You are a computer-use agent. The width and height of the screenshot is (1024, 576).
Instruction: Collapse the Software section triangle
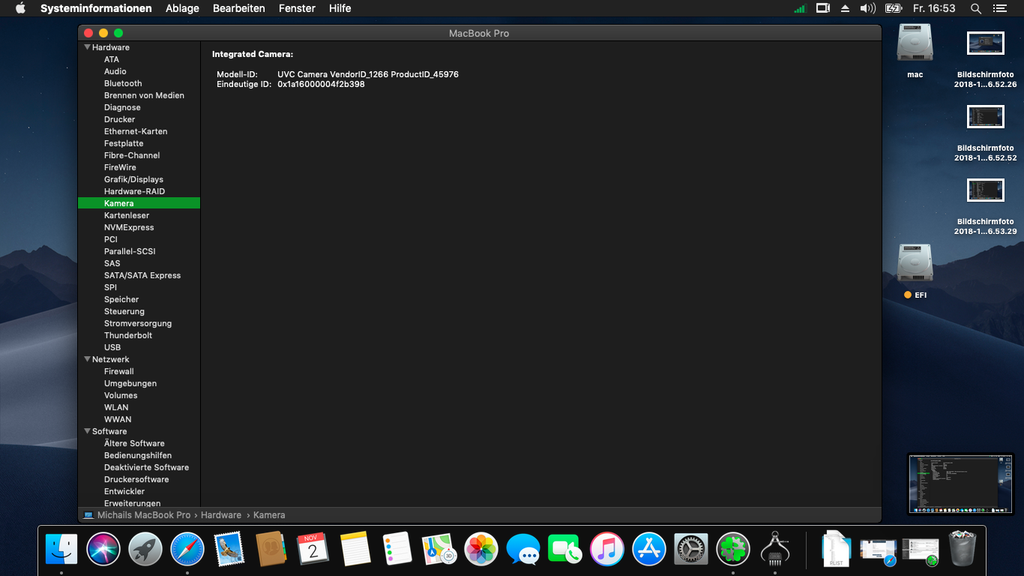[x=87, y=431]
